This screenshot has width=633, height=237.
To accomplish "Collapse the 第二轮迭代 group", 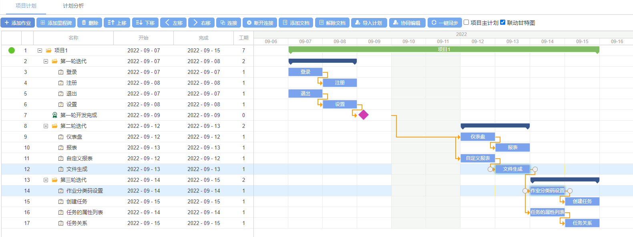I will tap(46, 126).
